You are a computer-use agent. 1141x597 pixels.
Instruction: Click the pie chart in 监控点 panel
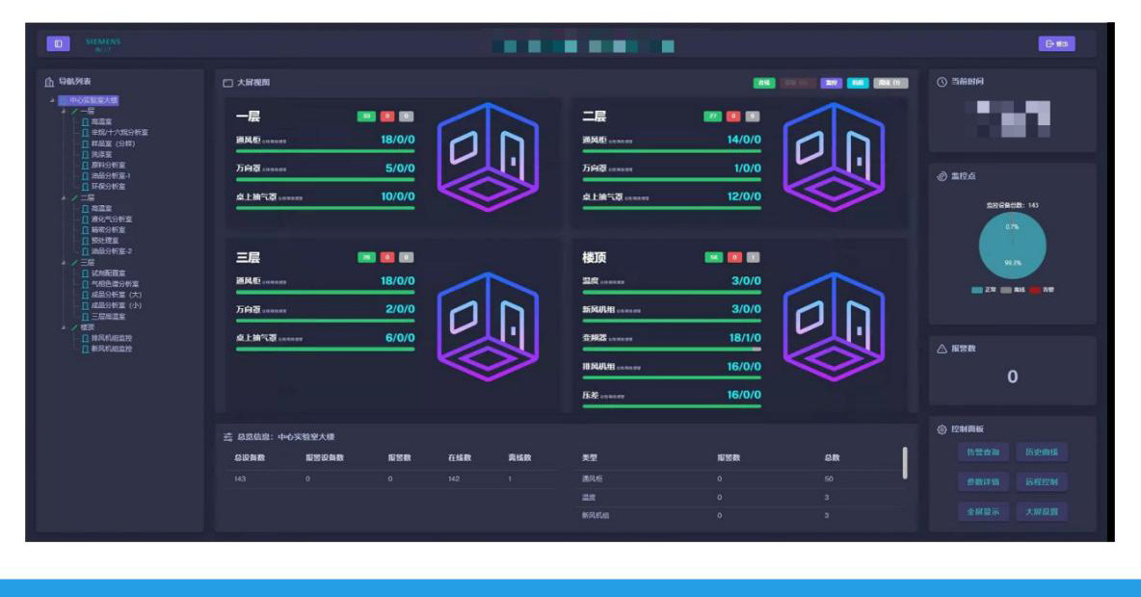click(x=1012, y=246)
